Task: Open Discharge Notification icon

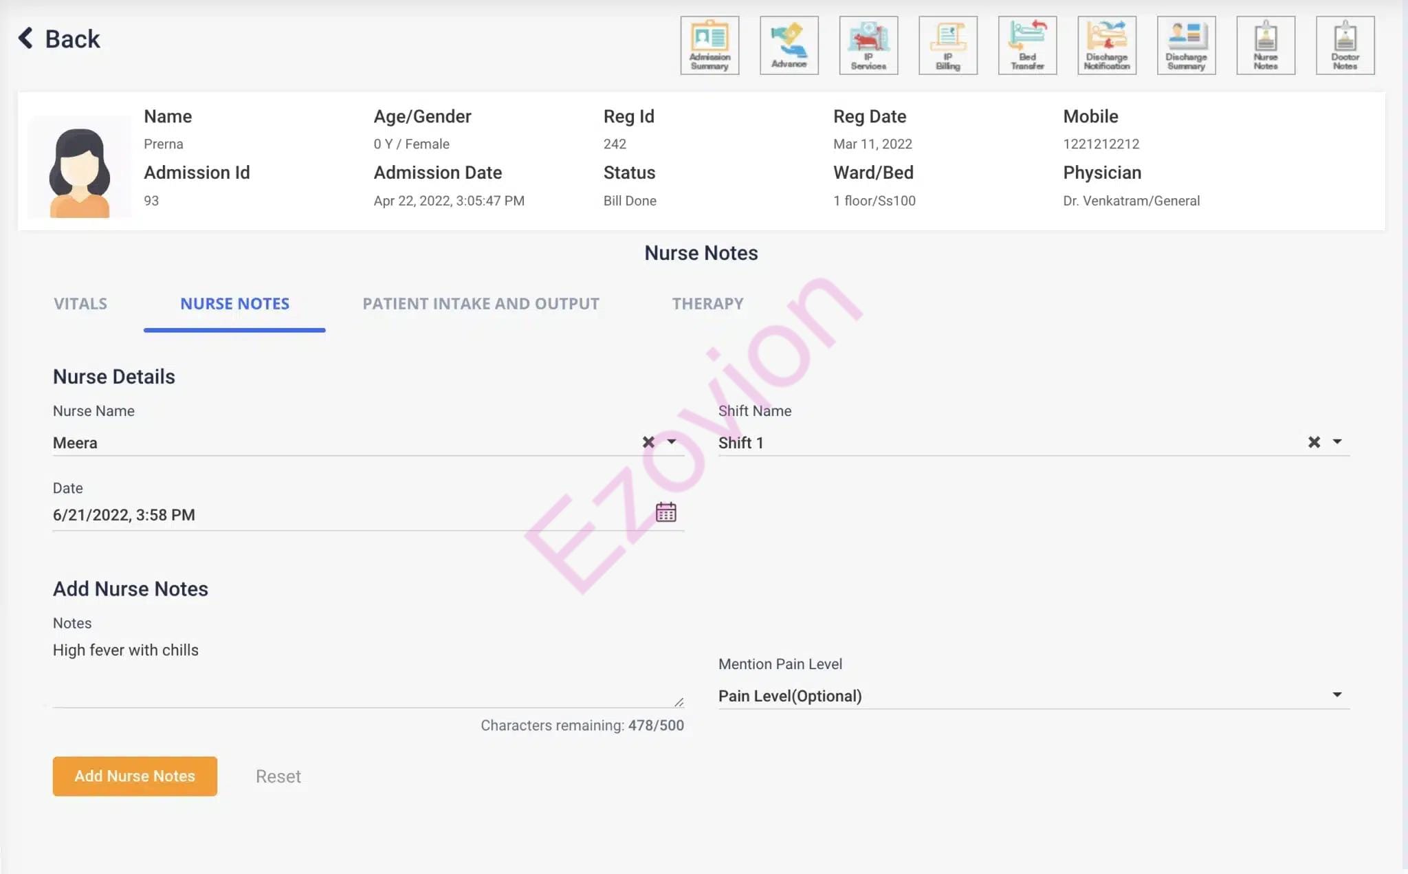Action: click(x=1106, y=45)
